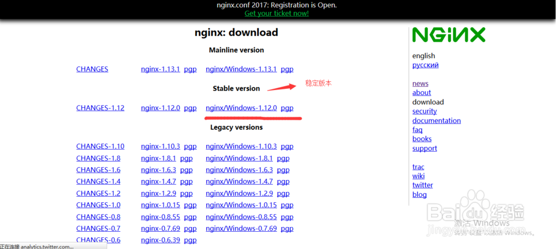Open the news page in sidebar
Screen dimensions: 556x249
(x=420, y=84)
